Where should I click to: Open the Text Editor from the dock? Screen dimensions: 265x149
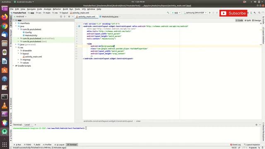pos(5,88)
